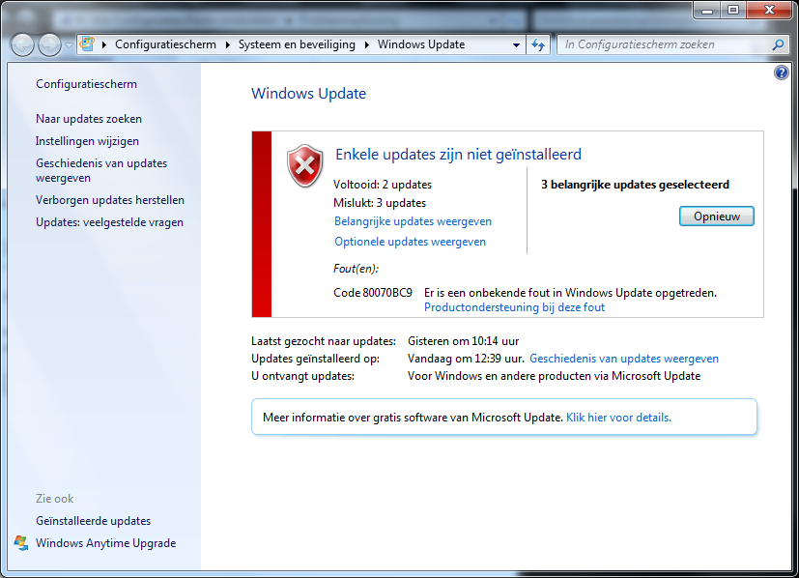Select Configuratiescherm breadcrumb
799x578 pixels.
[165, 44]
